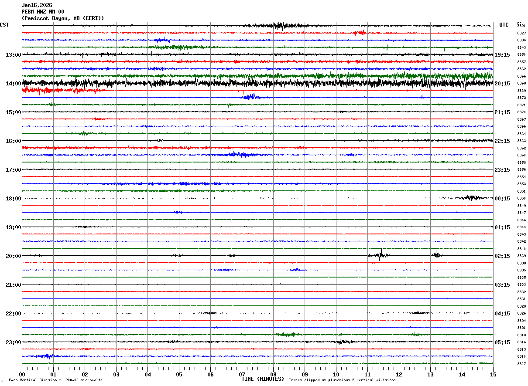The width and height of the screenshot is (528, 386).
Task: Click the 03:15 UTC time label
Action: click(x=502, y=285)
